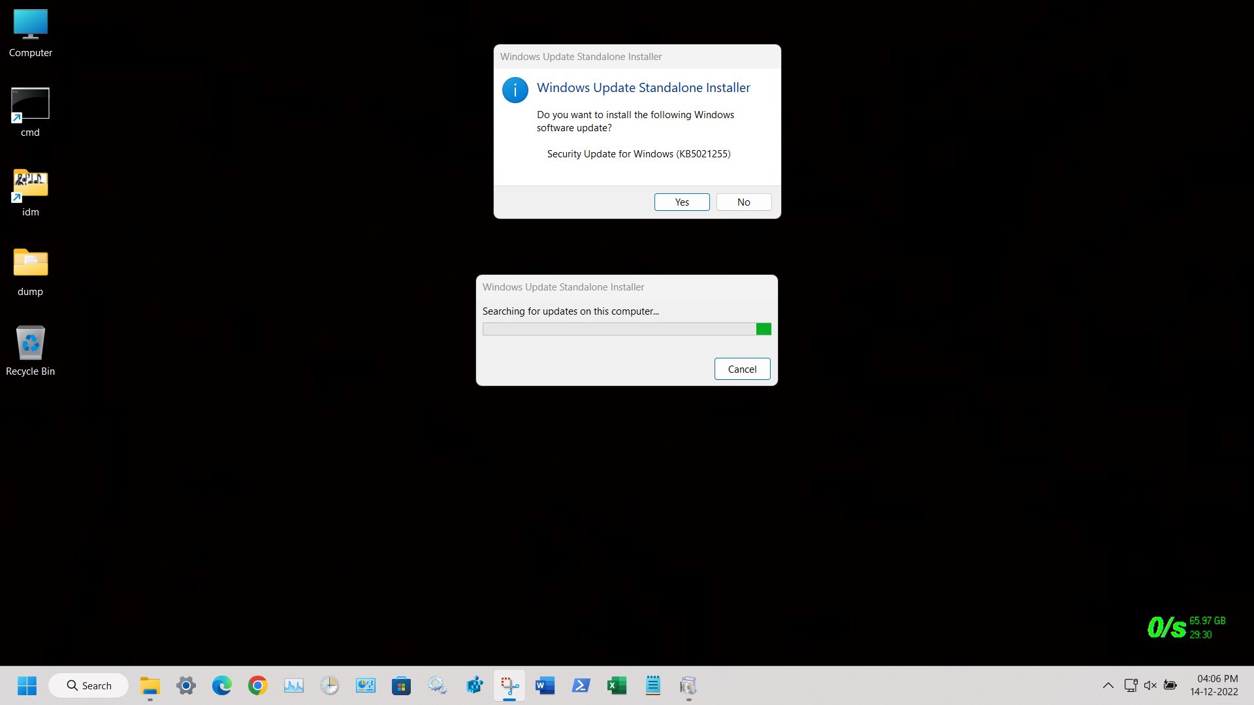
Task: Open File Explorer from taskbar
Action: 150,685
